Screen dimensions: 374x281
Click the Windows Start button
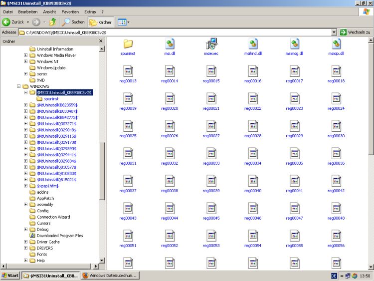tap(10, 276)
